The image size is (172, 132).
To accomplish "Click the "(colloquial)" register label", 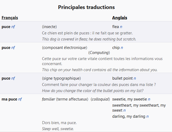I will coord(100,99).
